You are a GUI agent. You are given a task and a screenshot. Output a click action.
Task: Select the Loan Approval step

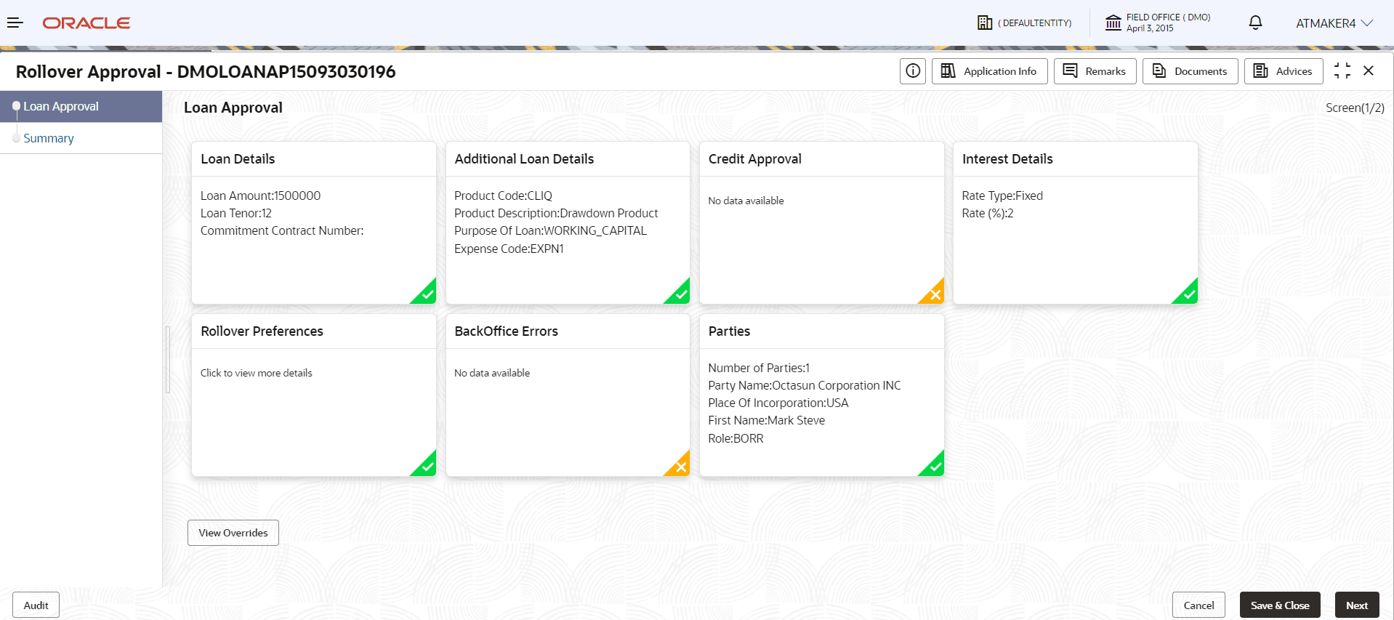point(81,106)
